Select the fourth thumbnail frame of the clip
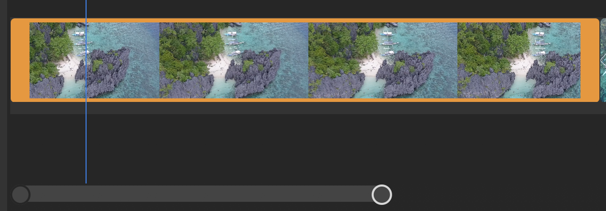The height and width of the screenshot is (211, 606). [519, 60]
